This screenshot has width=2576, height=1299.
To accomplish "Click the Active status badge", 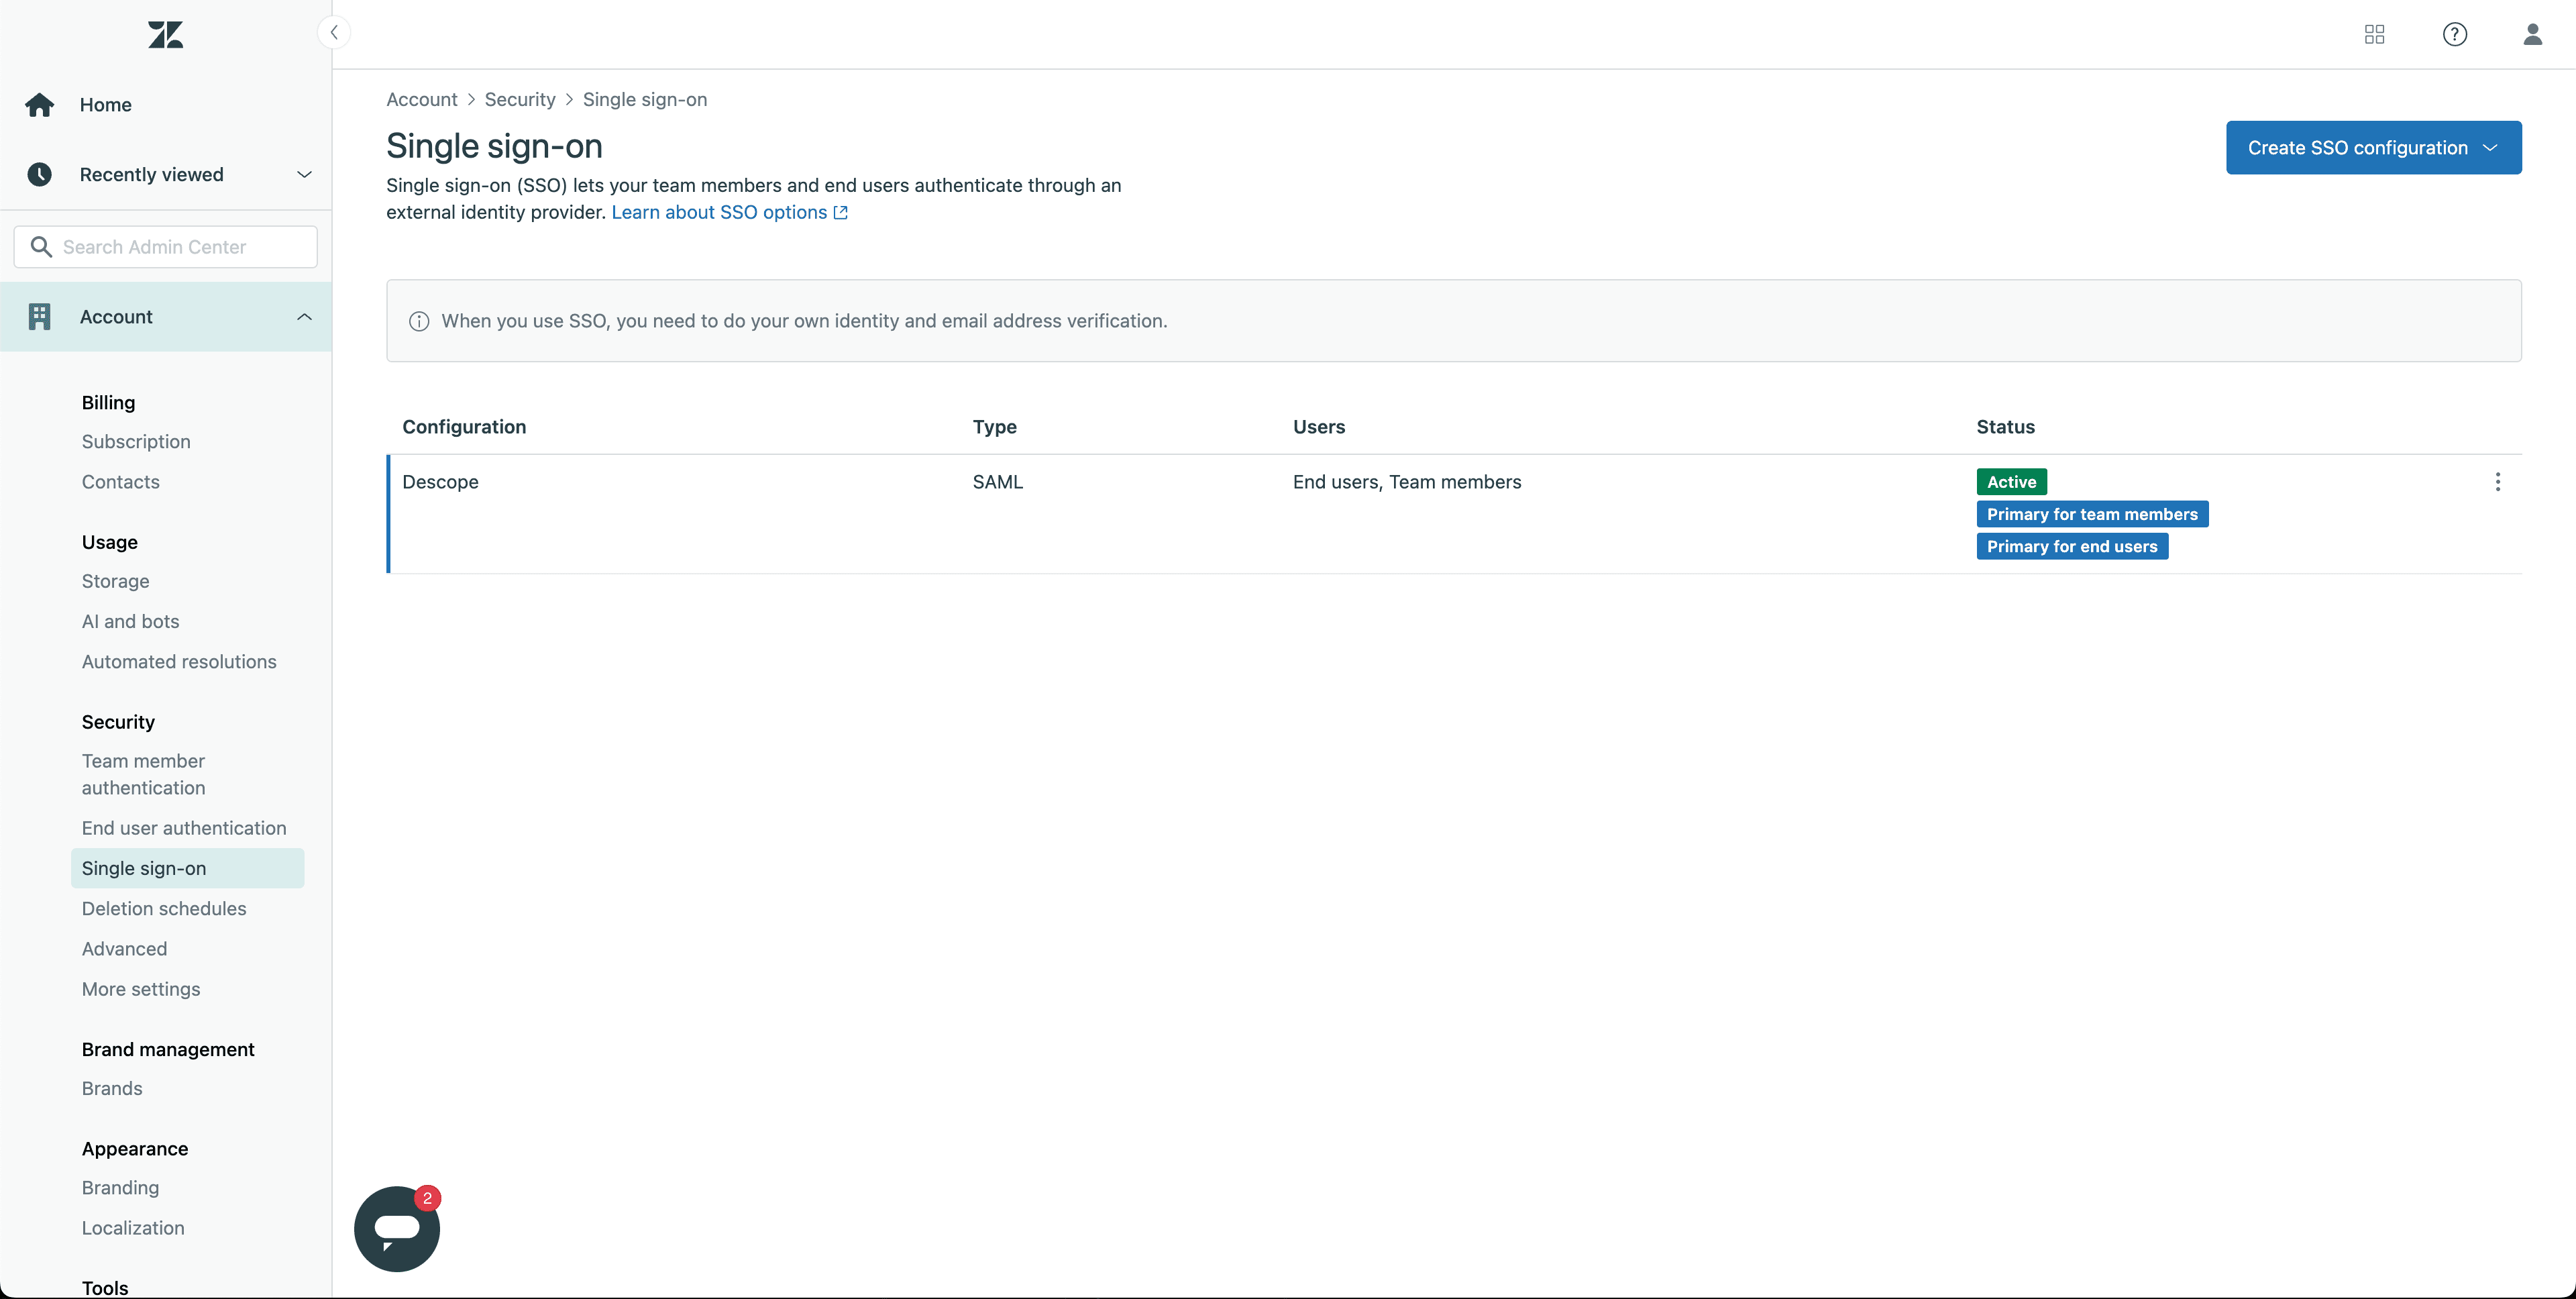I will [x=2011, y=482].
